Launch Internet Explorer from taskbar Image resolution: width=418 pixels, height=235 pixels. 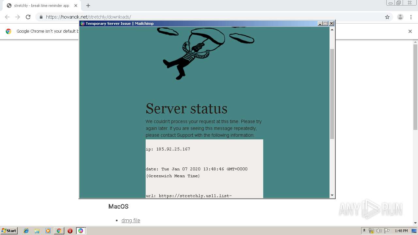point(26,231)
